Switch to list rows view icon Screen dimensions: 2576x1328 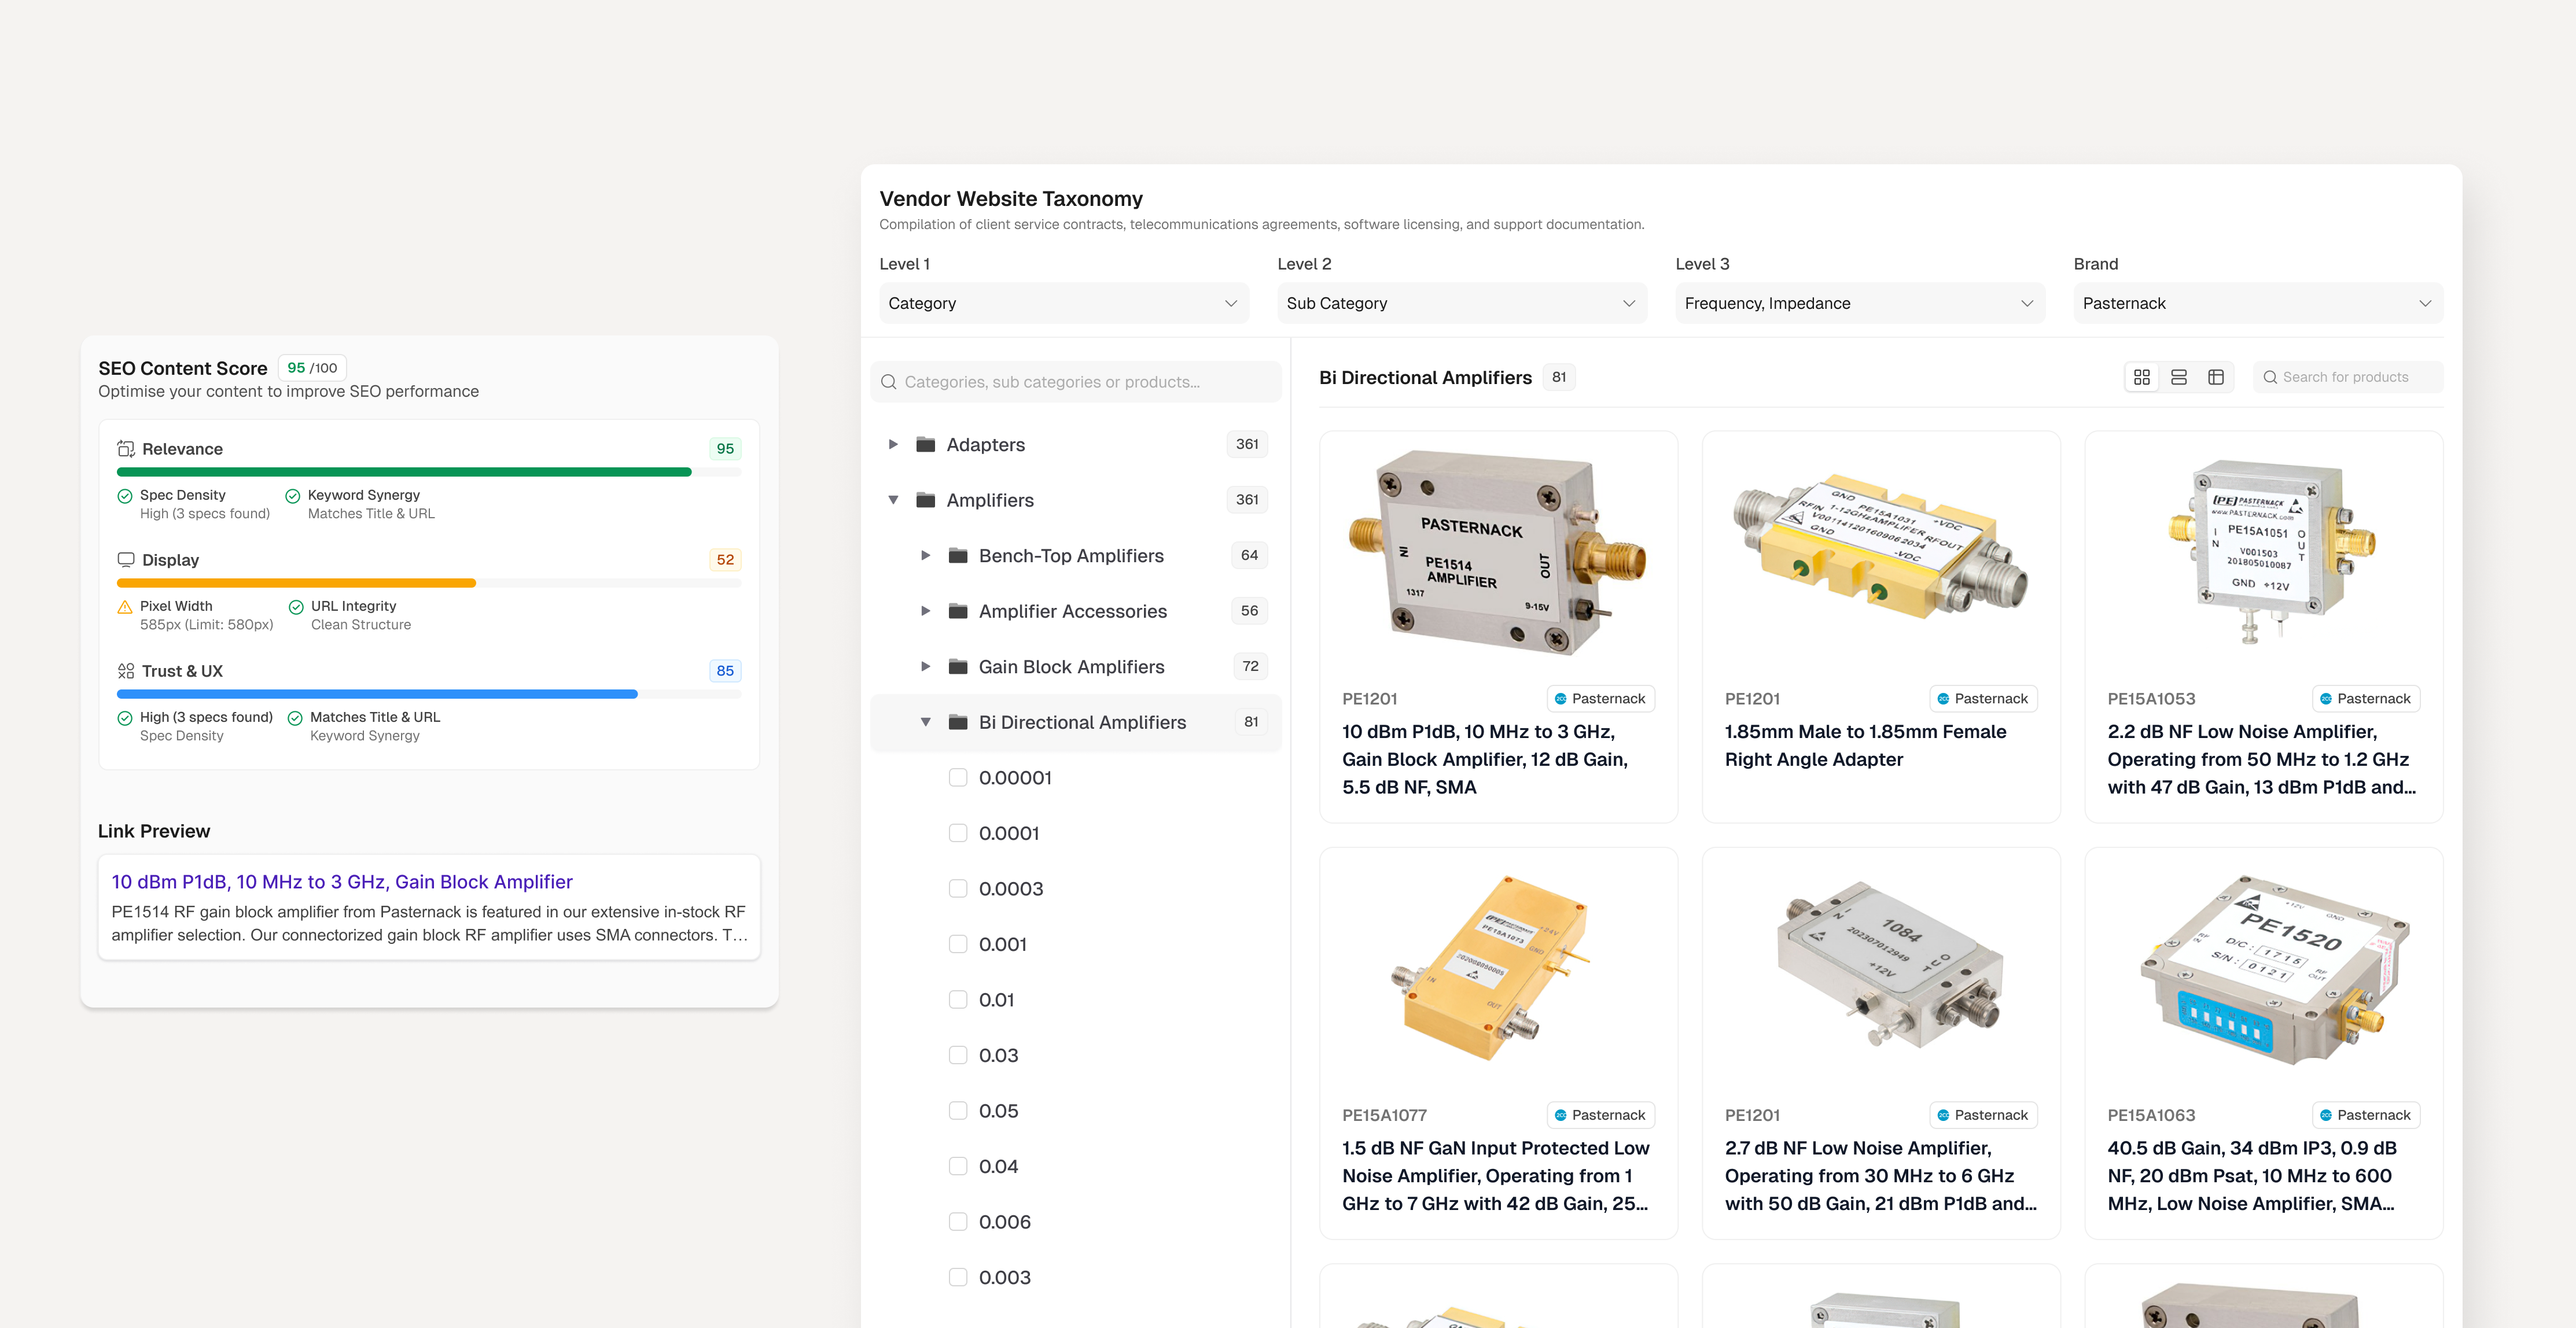point(2178,377)
